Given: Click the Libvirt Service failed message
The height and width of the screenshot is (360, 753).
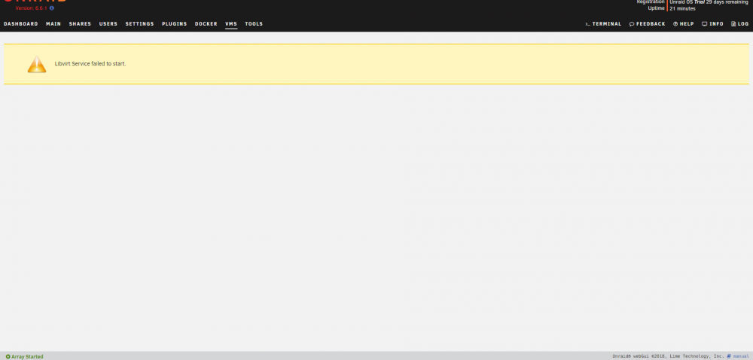Looking at the screenshot, I should [x=90, y=64].
